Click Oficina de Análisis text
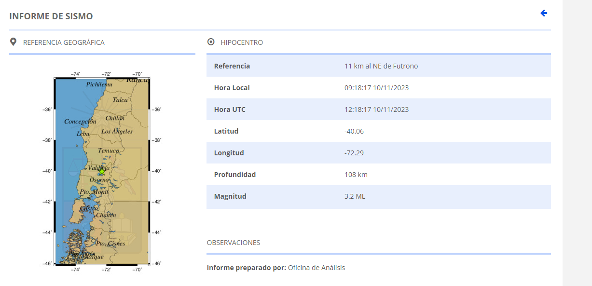Image resolution: width=592 pixels, height=286 pixels. point(317,268)
